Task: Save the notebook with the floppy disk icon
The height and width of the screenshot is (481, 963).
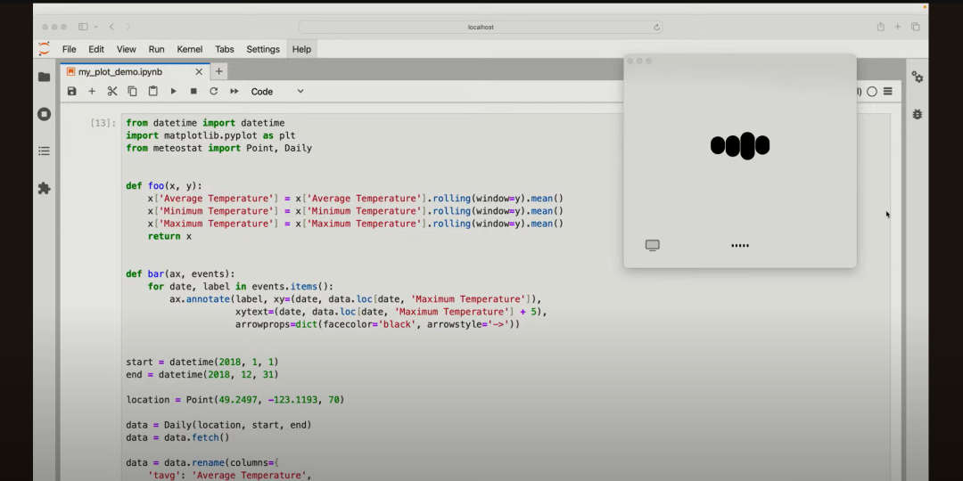Action: pyautogui.click(x=72, y=91)
